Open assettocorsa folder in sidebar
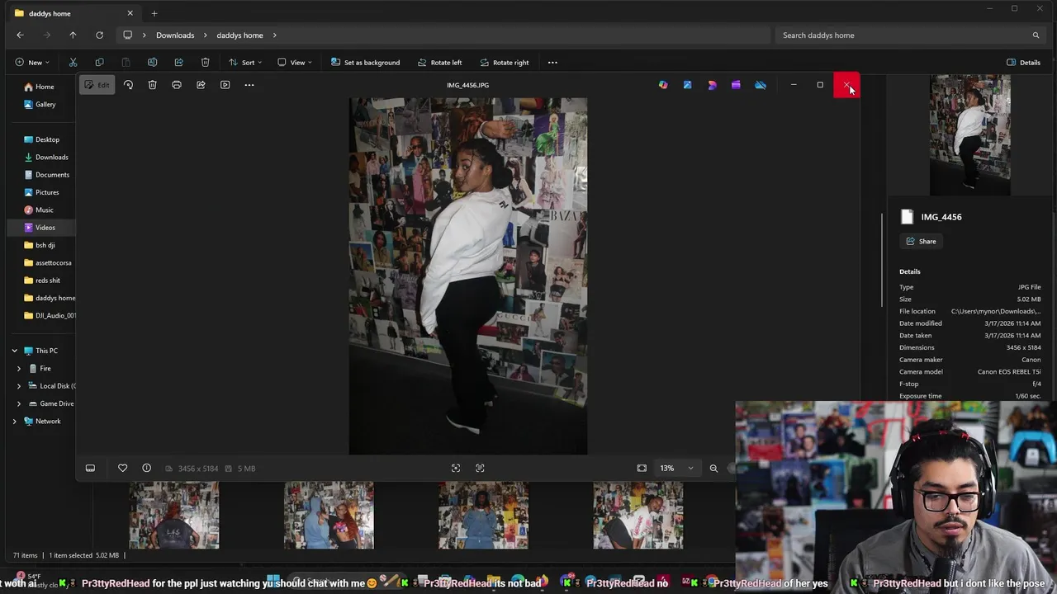 53,263
